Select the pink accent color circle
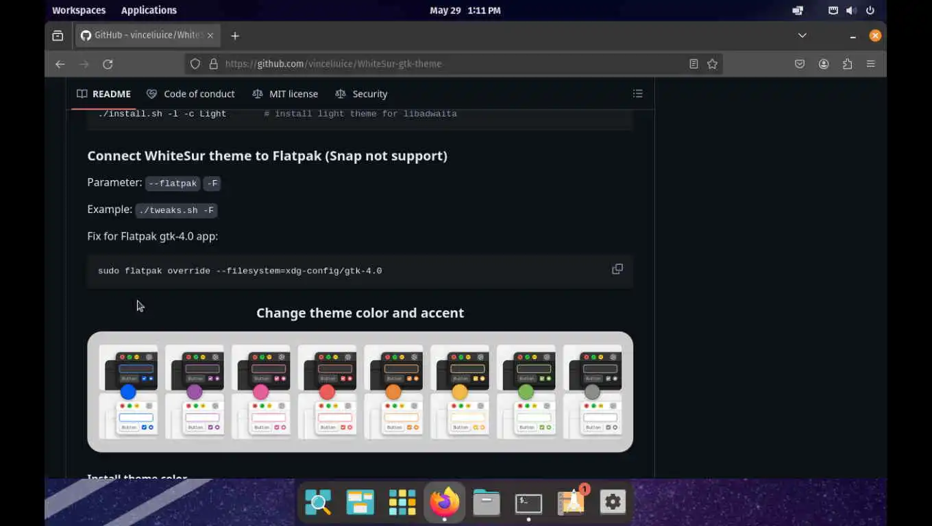 260,392
